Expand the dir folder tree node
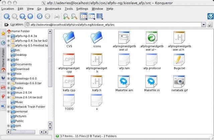 click(x=8, y=59)
